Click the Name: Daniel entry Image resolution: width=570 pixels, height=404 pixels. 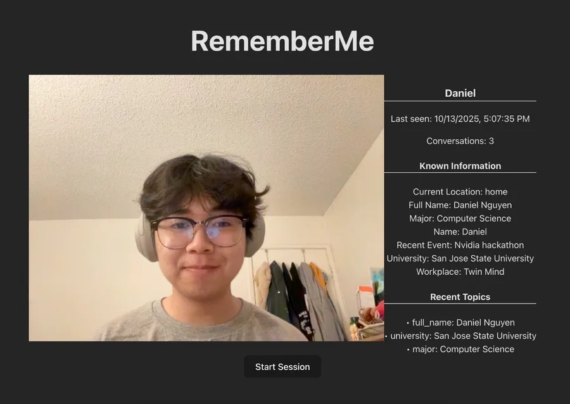coord(460,231)
